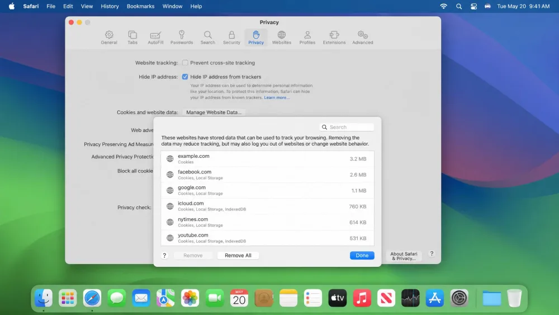Screen dimensions: 559x315
Task: Open the View menu
Action: tap(87, 6)
